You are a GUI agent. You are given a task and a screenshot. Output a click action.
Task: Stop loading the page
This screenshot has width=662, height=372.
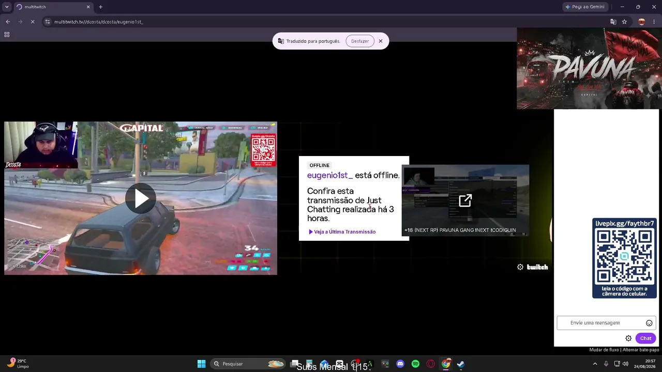tap(33, 22)
